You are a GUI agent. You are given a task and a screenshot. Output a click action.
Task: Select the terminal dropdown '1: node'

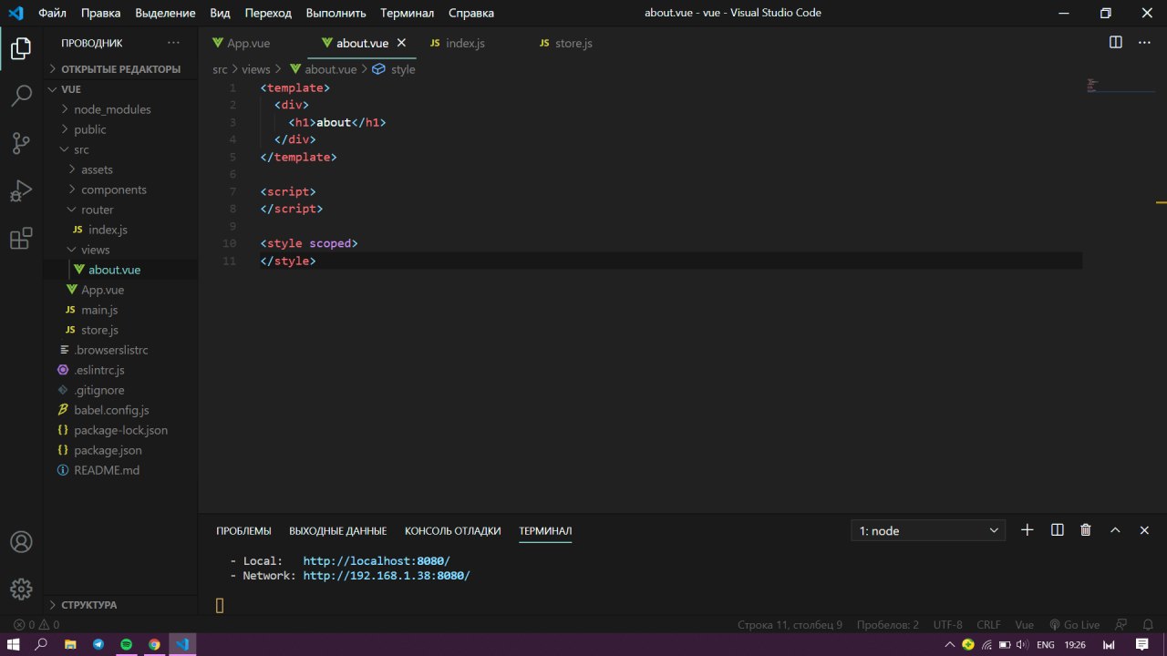pos(929,530)
